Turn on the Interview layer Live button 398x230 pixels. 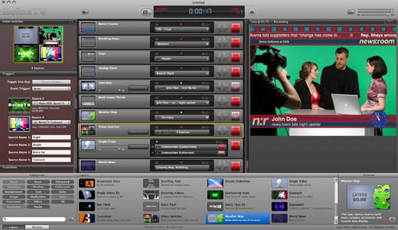235,86
